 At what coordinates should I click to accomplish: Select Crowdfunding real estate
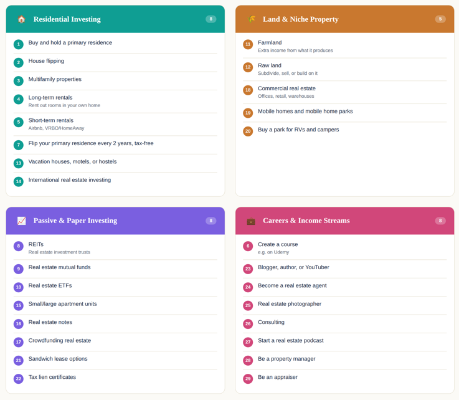(x=115, y=342)
